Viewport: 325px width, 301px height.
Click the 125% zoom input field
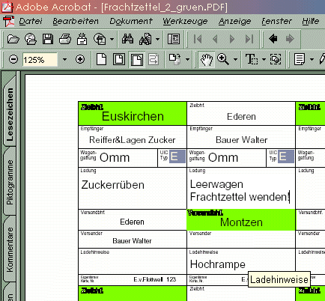coord(40,60)
